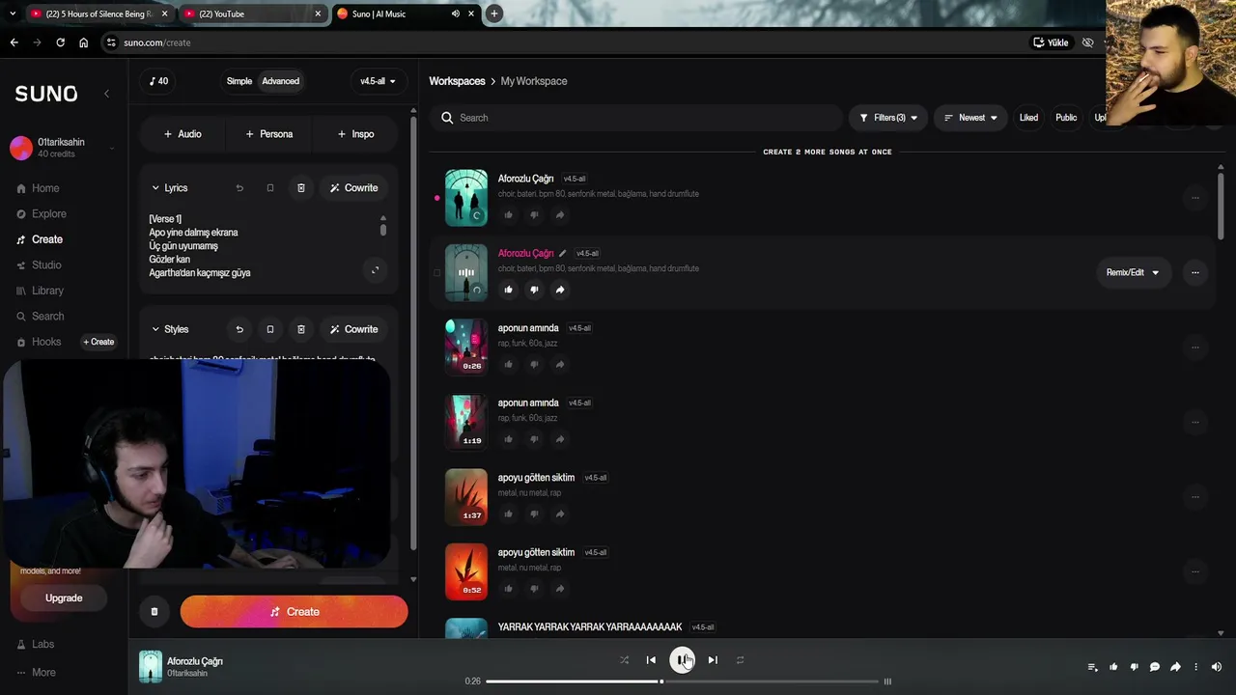
Task: Open a new browser tab
Action: 493,14
